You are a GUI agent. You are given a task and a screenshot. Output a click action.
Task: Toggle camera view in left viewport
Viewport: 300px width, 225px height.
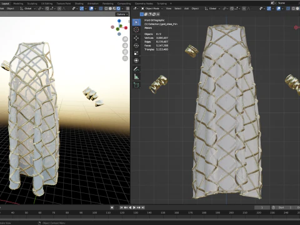tap(125, 52)
